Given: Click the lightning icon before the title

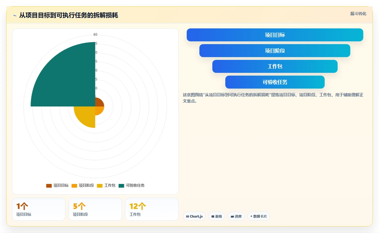Looking at the screenshot, I should 15,15.
